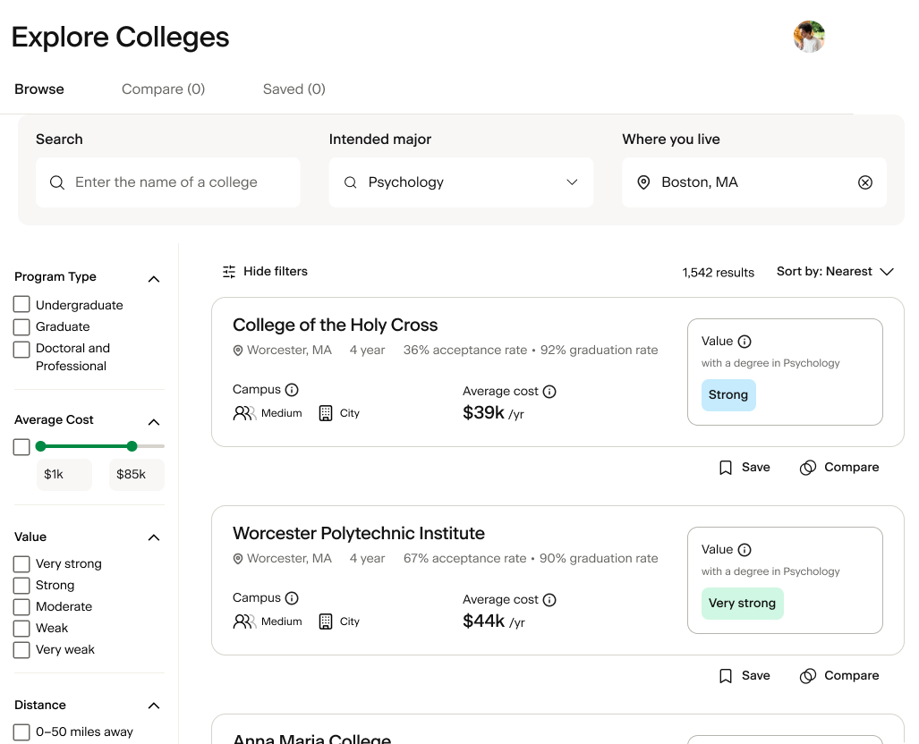Click the search magnifier in college name field
Screen dimensions: 919x744
coord(57,182)
